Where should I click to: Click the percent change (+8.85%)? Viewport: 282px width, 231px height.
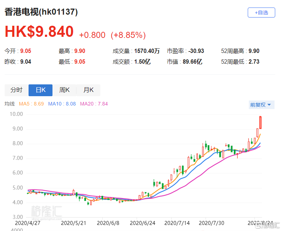pos(128,35)
